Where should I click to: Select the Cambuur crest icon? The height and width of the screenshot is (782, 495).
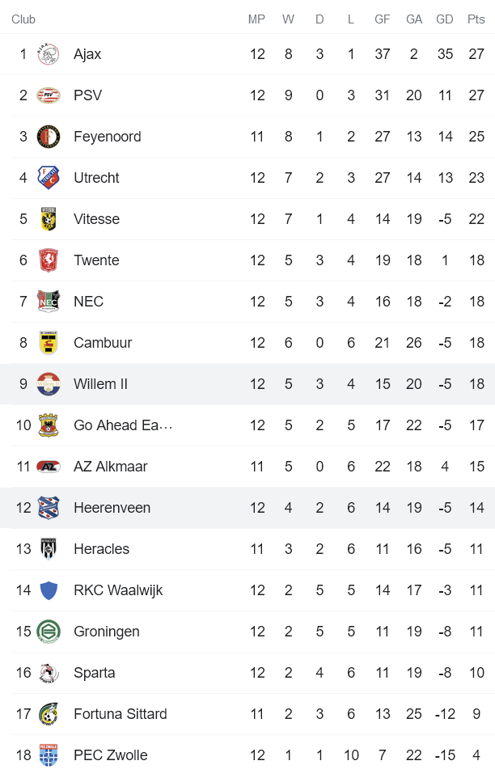[48, 343]
